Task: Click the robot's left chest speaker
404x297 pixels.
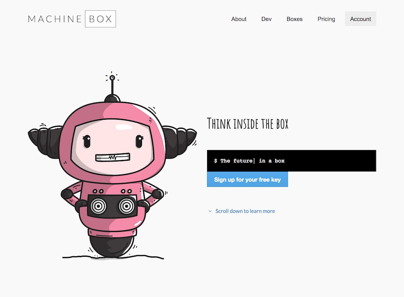Action: [98, 206]
